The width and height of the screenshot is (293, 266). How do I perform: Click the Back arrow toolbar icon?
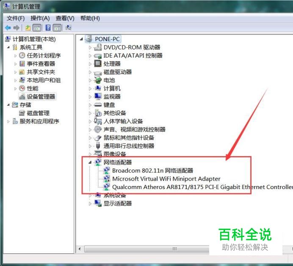click(8, 28)
